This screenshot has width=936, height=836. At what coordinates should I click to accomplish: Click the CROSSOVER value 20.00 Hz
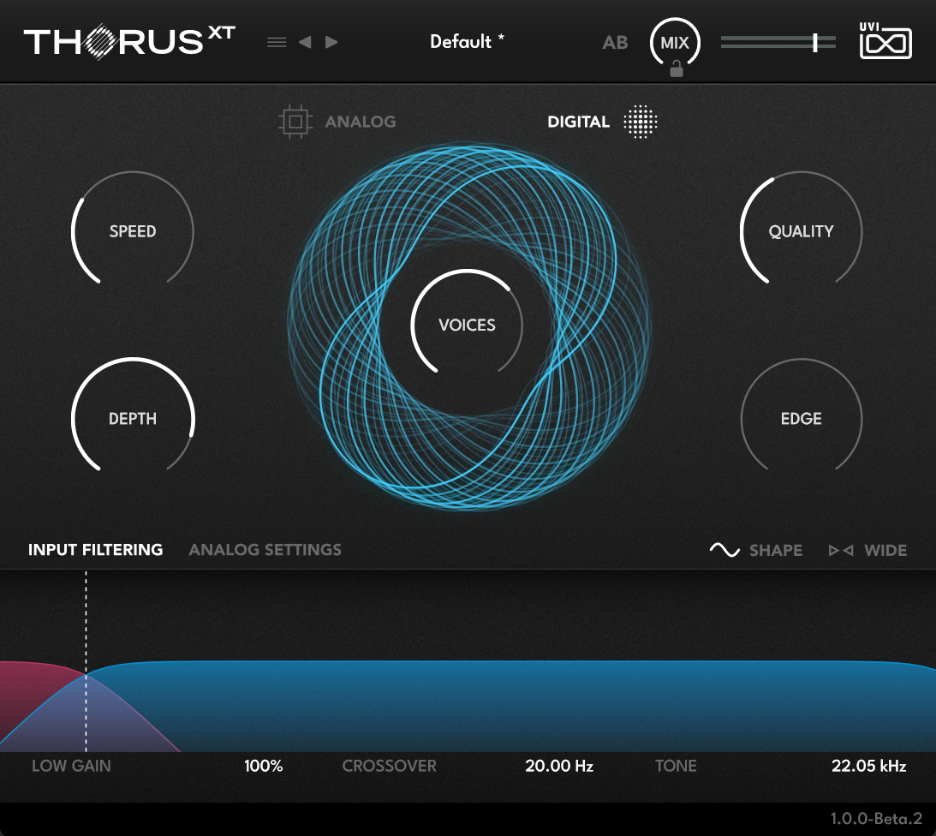coord(559,766)
